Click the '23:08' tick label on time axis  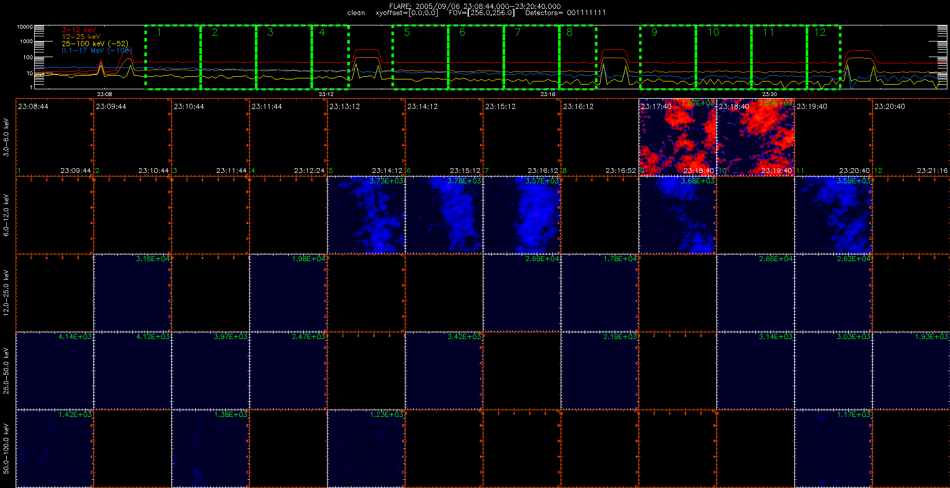pos(104,94)
